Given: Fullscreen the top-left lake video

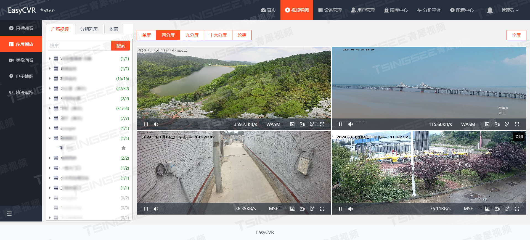Looking at the screenshot, I should tap(322, 124).
